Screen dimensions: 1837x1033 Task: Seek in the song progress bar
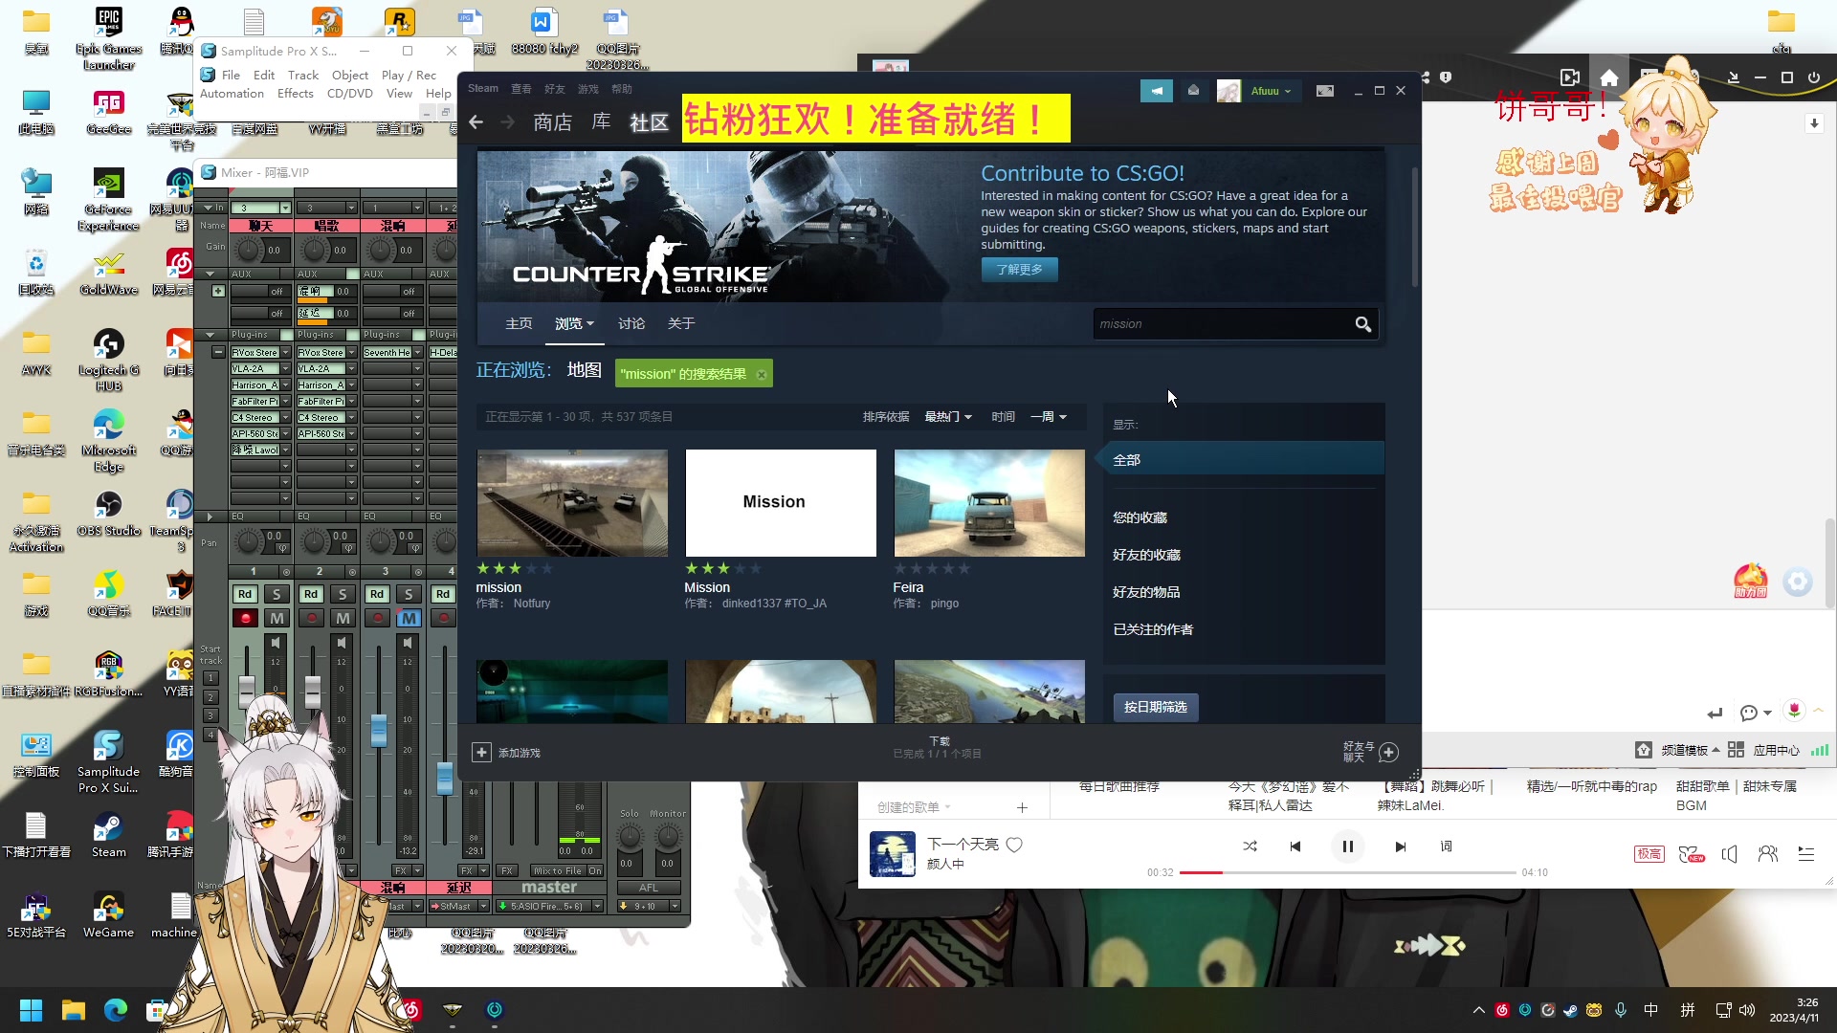[x=1347, y=872]
